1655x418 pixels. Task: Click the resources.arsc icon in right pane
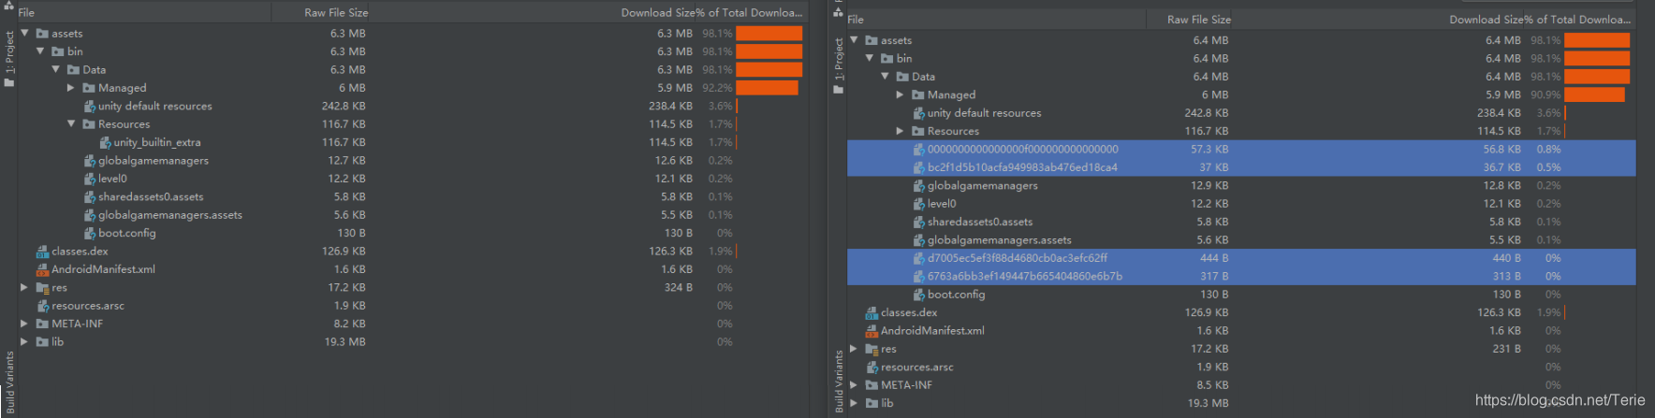point(871,368)
